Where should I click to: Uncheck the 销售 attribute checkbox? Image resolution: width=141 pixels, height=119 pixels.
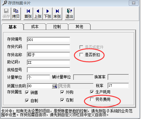pyautogui.click(x=27, y=92)
